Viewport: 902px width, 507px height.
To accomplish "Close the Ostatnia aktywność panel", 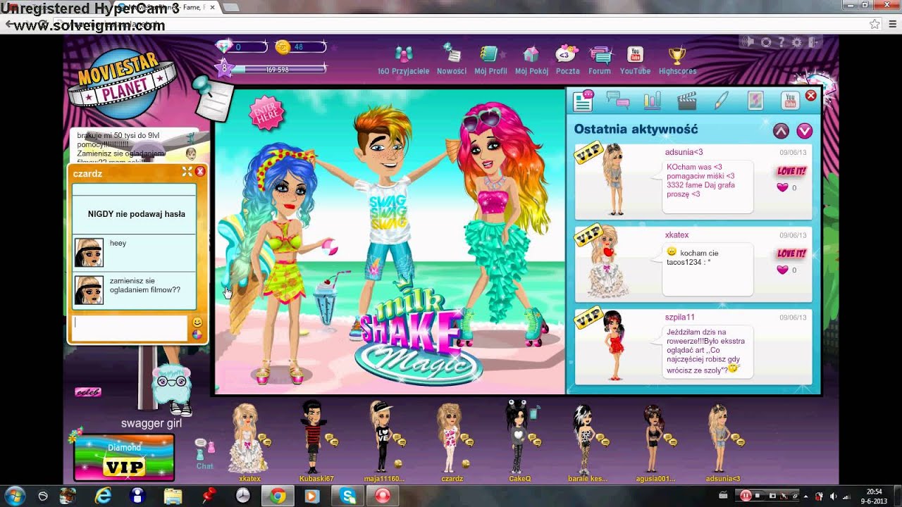I will 810,95.
